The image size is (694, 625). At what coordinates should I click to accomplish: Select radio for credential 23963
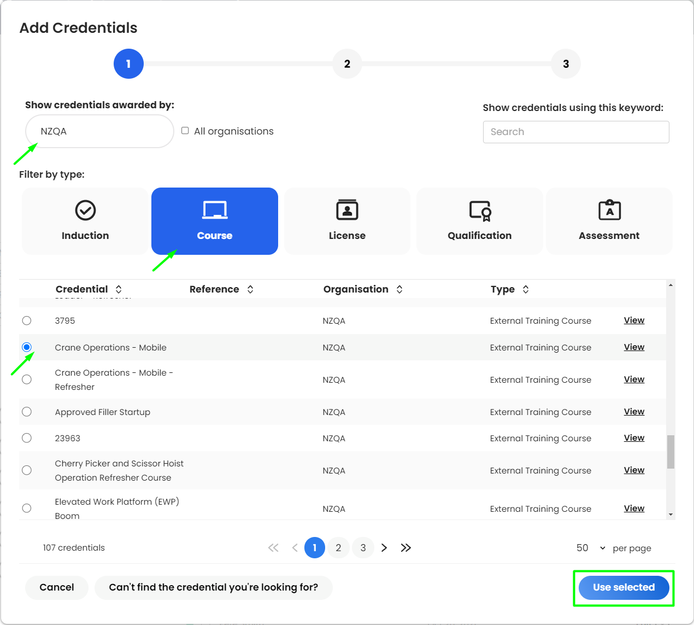click(x=27, y=438)
